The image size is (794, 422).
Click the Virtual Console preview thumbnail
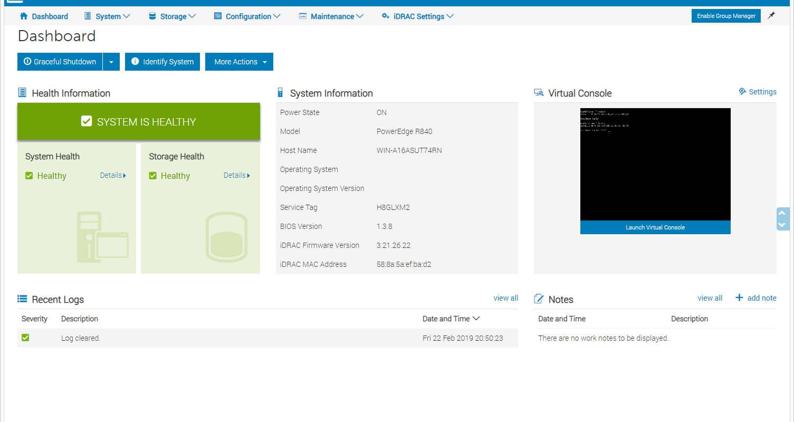[x=655, y=164]
